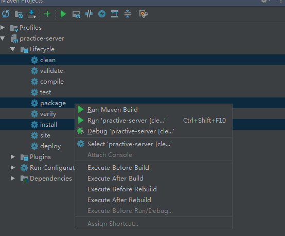Viewport: 285px width, 236px height.
Task: Click gear icon beside deploy
Action: 34,146
